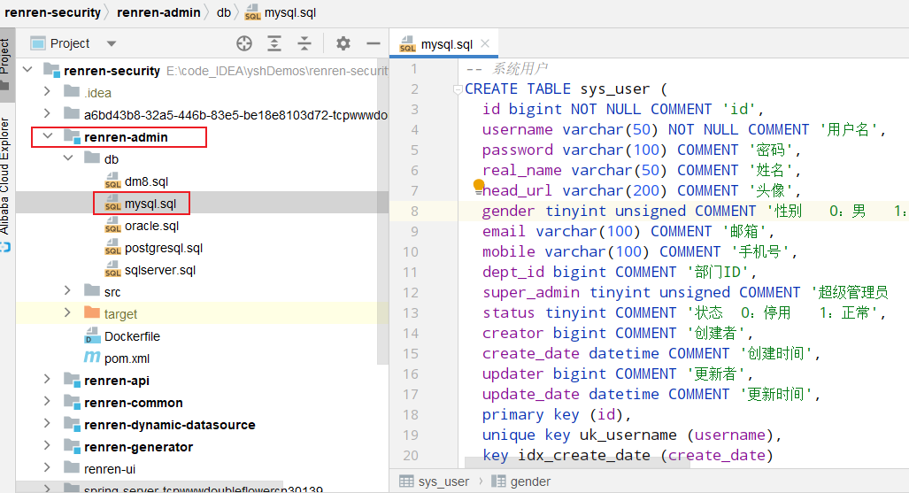Expand the src folder arrow
This screenshot has height=493, width=909.
point(68,290)
